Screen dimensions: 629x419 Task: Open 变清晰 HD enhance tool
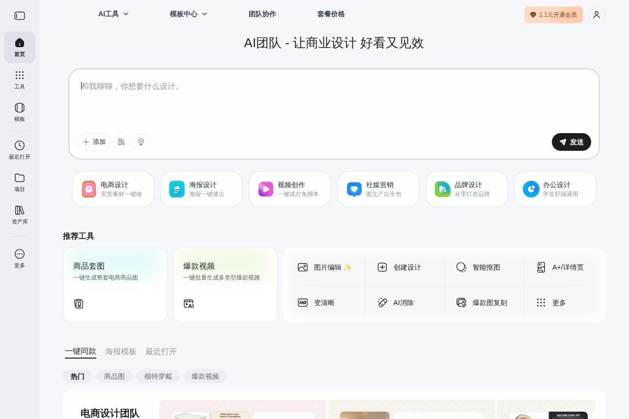click(x=316, y=303)
